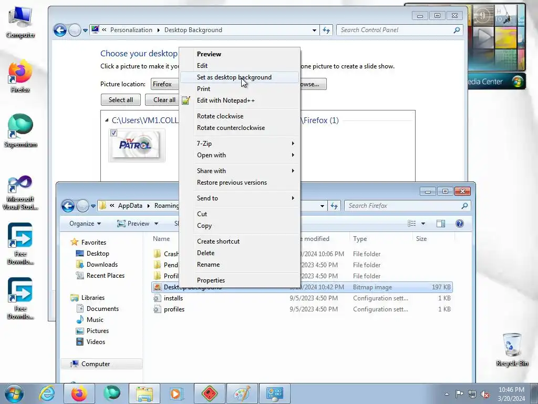538x404 pixels.
Task: Select Rotate clockwise in the context menu
Action: click(239, 116)
